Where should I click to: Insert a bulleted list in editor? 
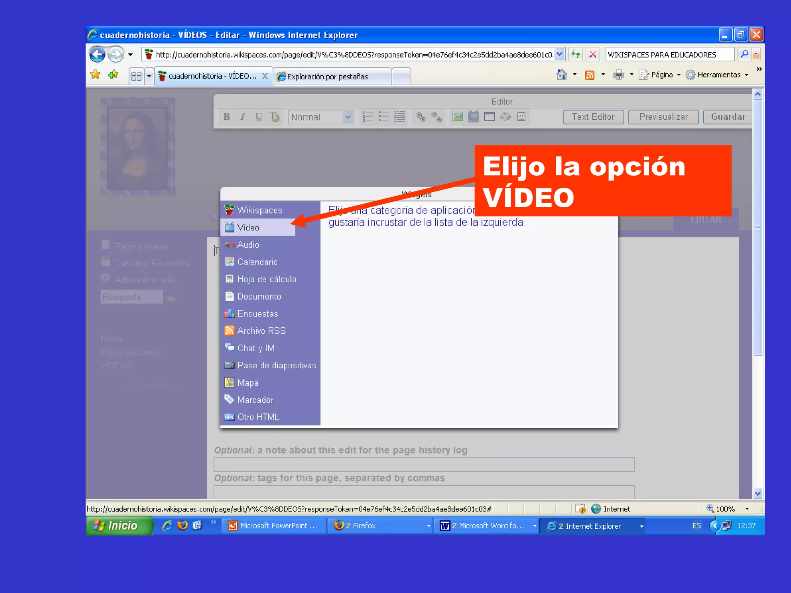tap(384, 117)
